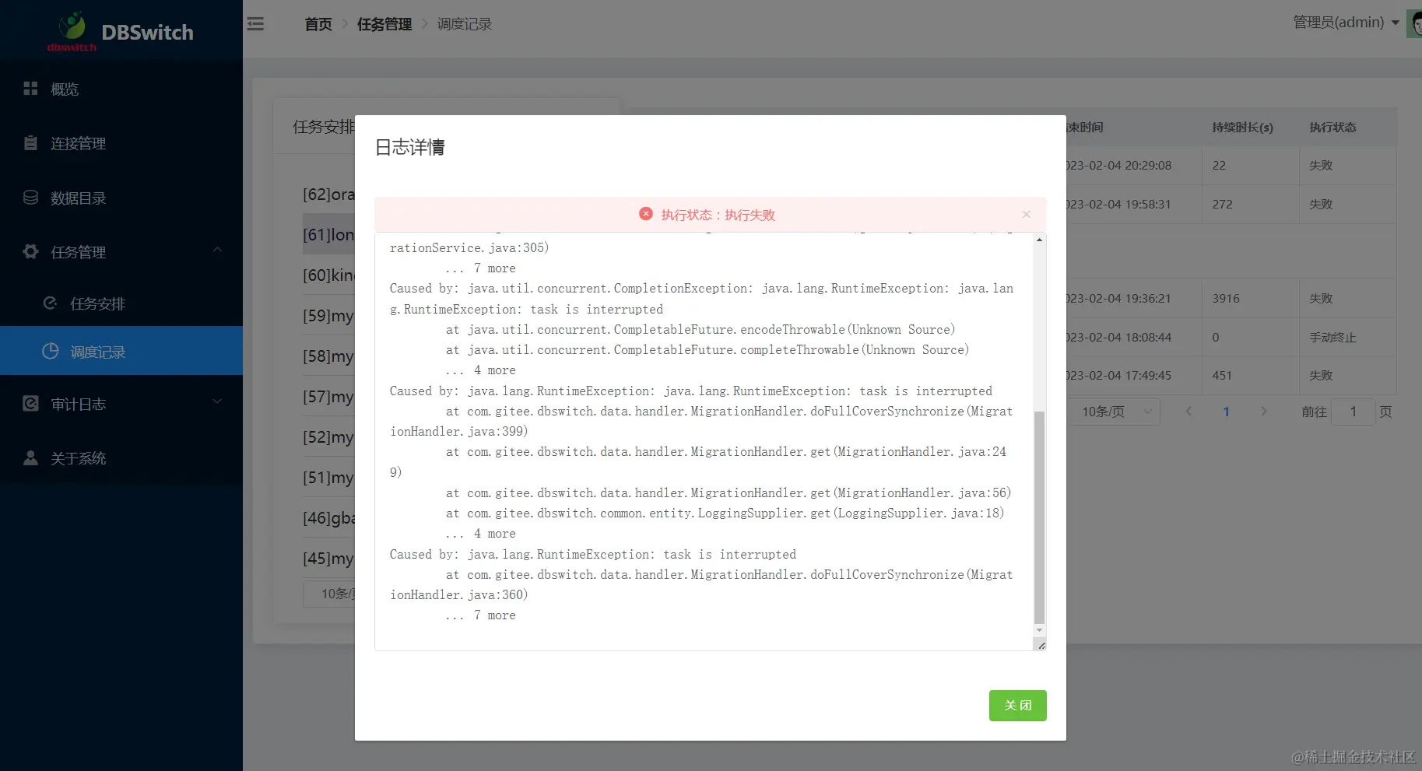Click the 连接管理 clipboard icon

click(x=30, y=142)
